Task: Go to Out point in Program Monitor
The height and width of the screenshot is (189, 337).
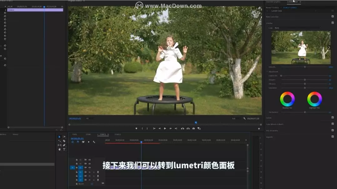Action: (176, 129)
